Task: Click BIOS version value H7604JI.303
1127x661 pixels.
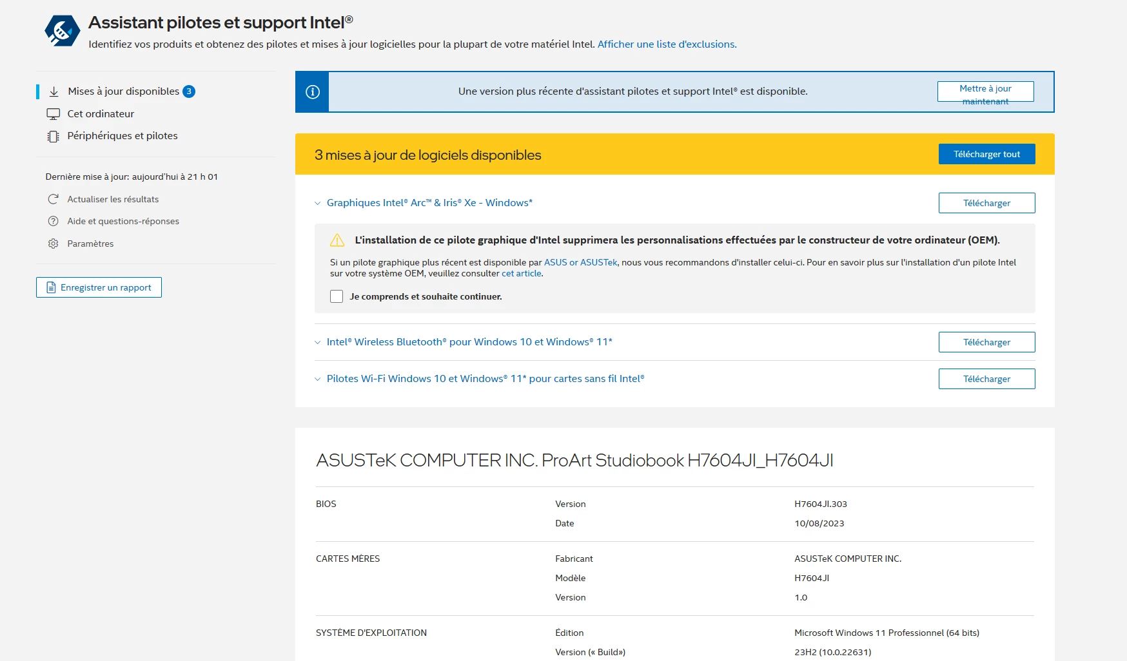Action: click(821, 504)
